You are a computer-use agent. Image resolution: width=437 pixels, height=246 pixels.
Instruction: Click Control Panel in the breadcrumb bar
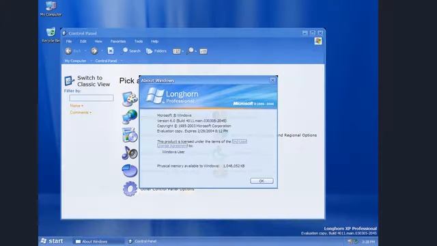(107, 61)
